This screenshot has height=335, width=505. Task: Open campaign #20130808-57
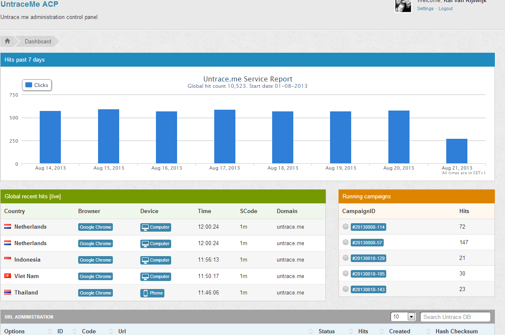pyautogui.click(x=367, y=243)
